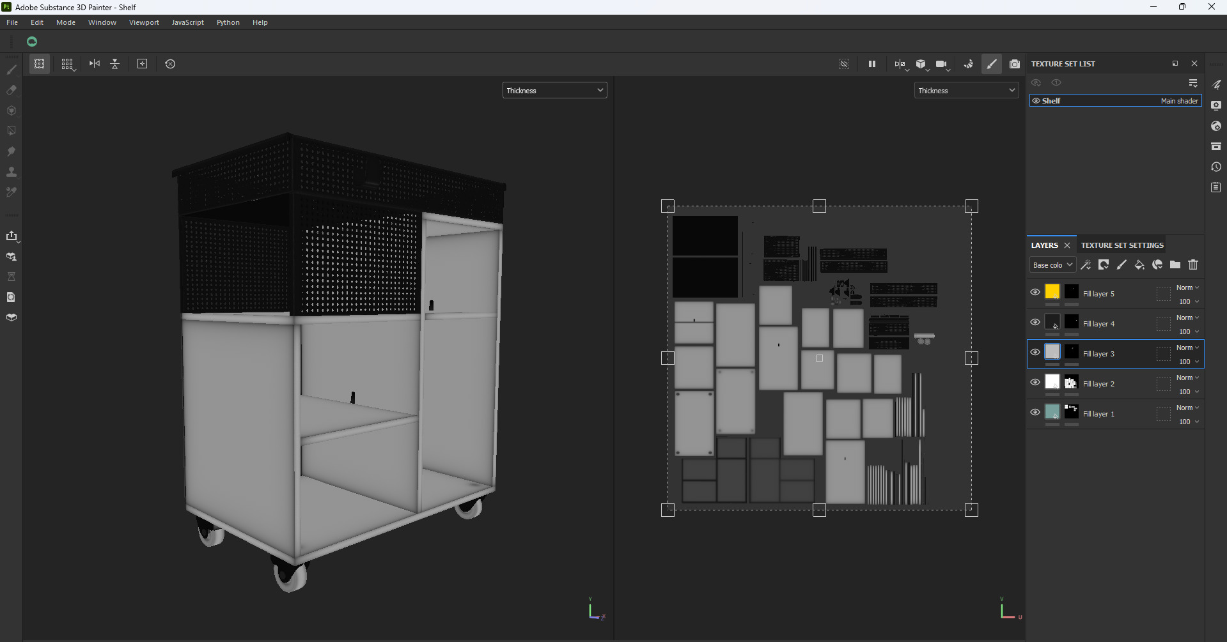Open the File menu
Viewport: 1227px width, 642px height.
(12, 22)
